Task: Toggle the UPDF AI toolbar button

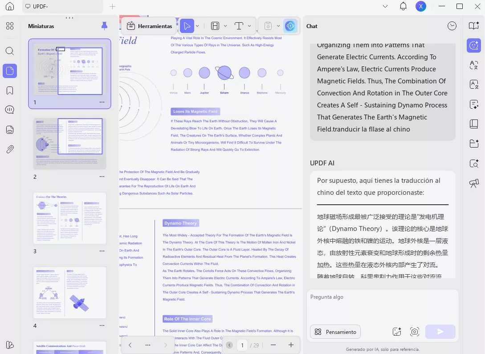Action: [x=290, y=26]
